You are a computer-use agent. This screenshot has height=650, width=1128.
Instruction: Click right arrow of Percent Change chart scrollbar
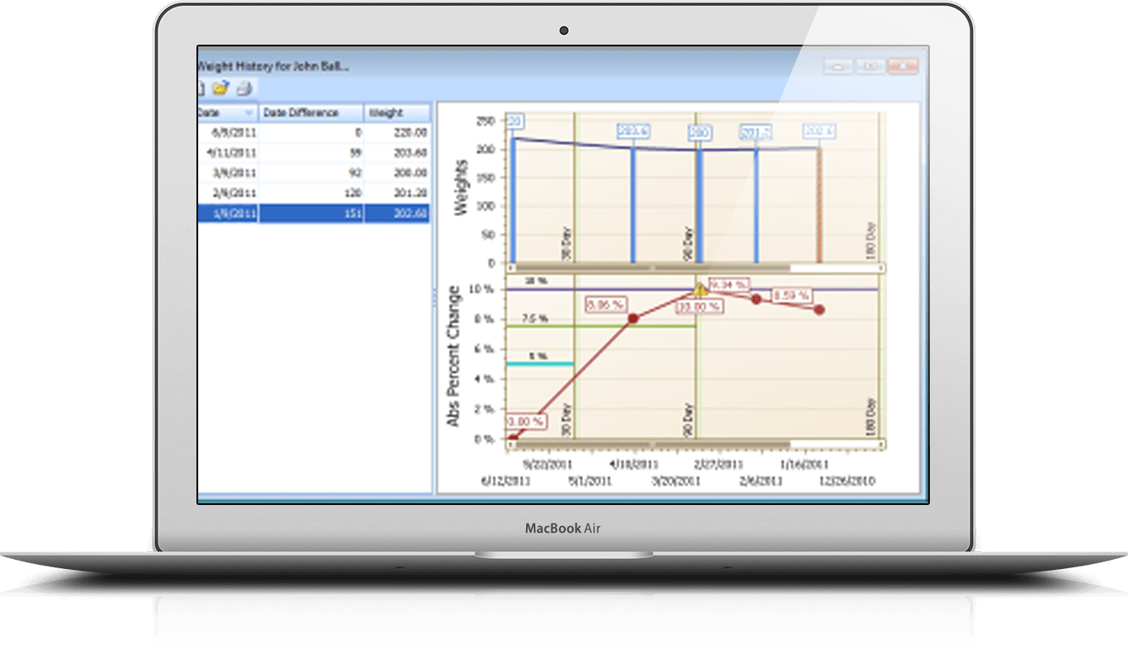click(x=882, y=443)
